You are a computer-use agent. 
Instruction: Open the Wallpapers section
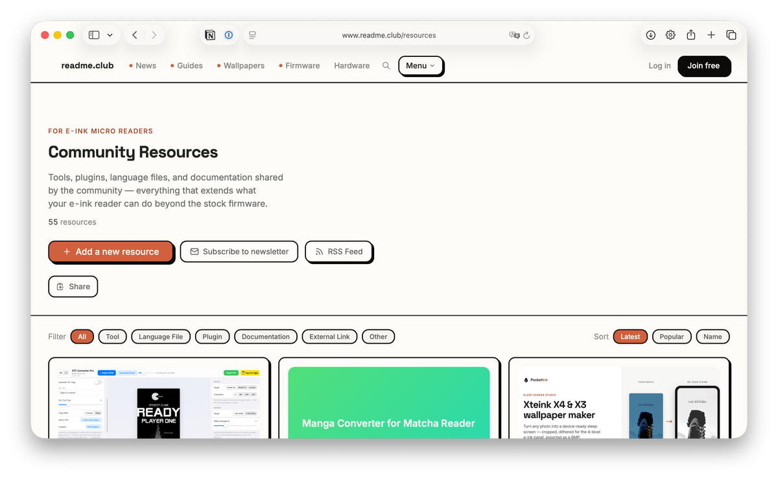click(241, 65)
